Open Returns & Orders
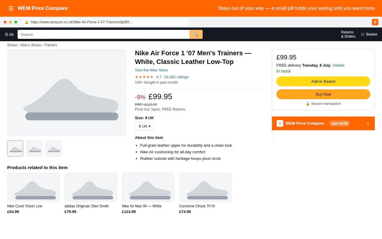This screenshot has height=239, width=382. pos(348,34)
